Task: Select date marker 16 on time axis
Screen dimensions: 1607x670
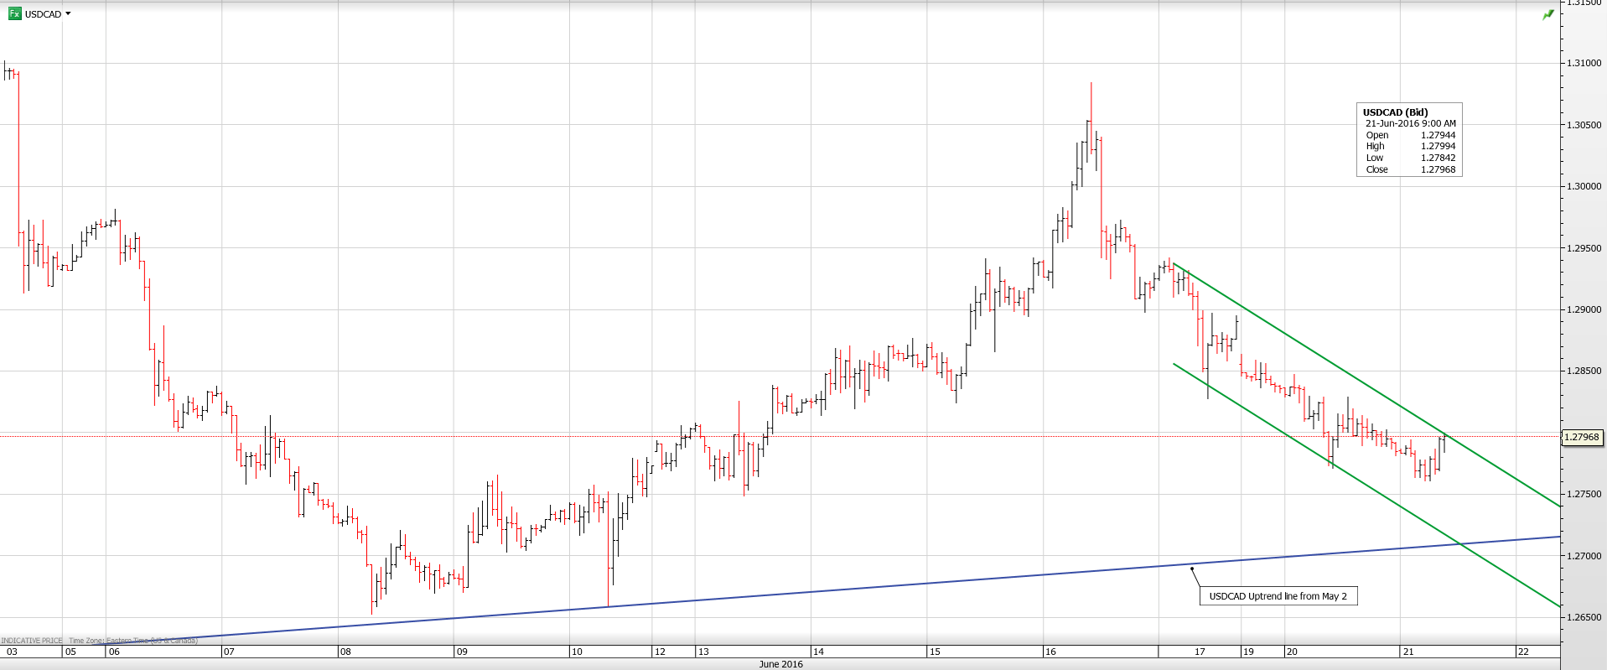Action: click(x=1050, y=652)
